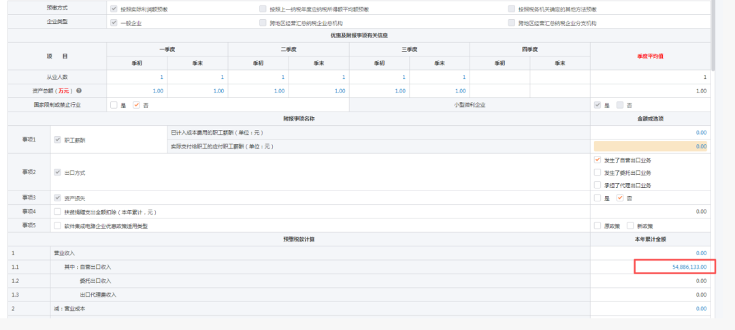Choose the 原政策 checkbox
The image size is (735, 330).
[x=598, y=225]
